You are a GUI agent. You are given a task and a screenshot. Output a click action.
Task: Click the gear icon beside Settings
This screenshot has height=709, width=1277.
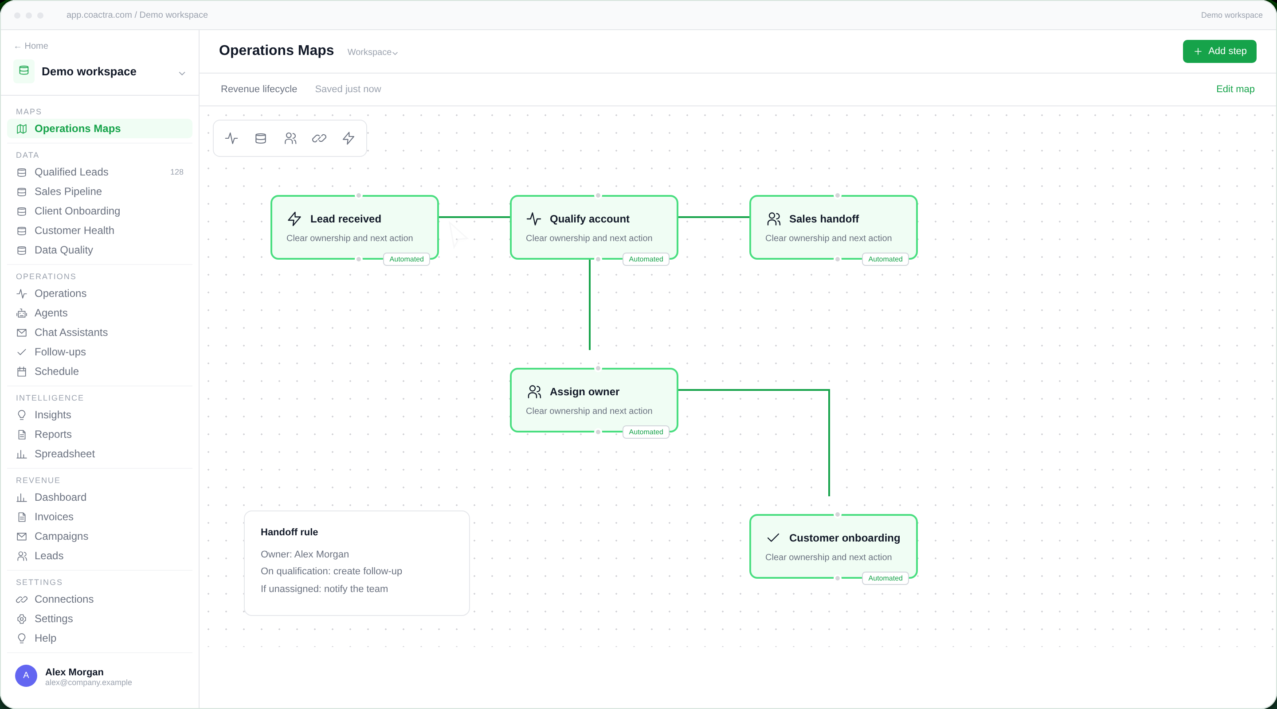coord(22,619)
